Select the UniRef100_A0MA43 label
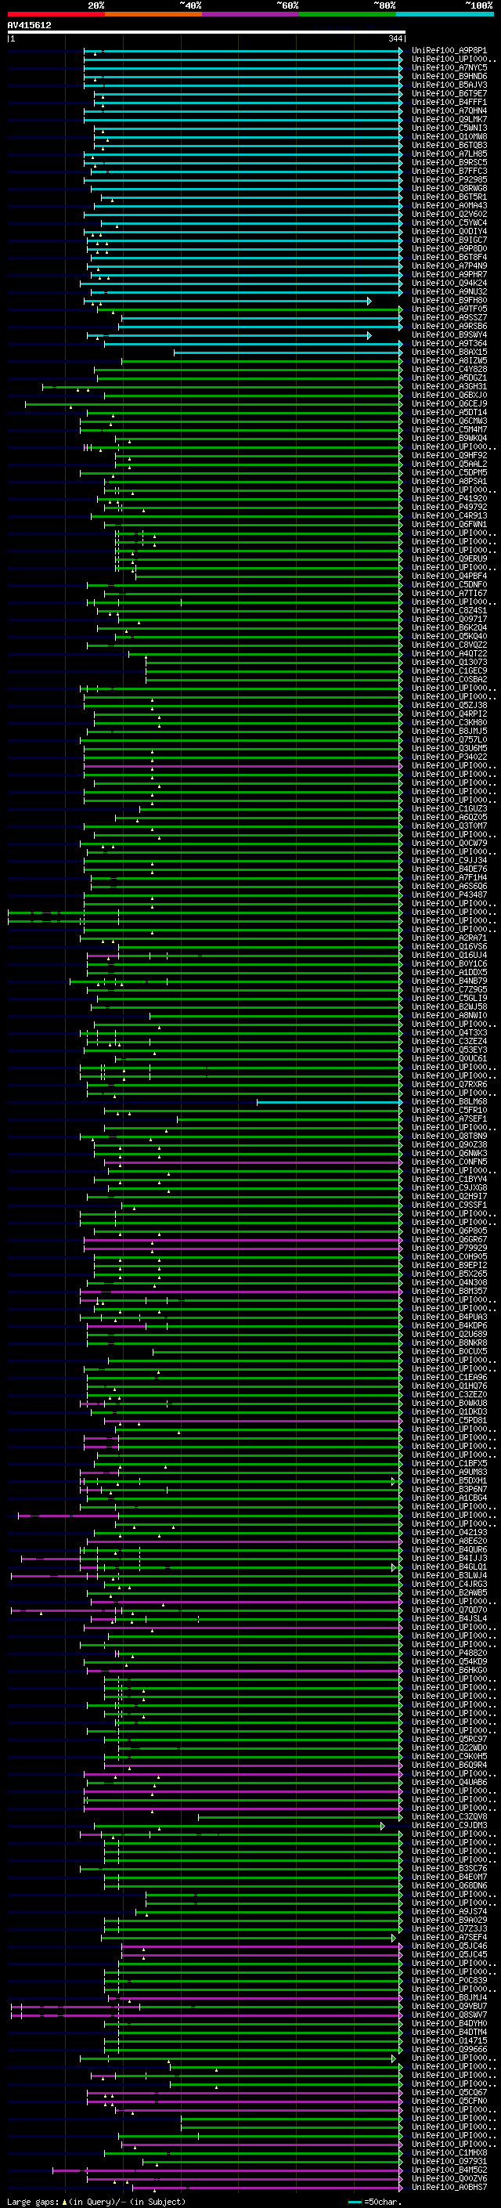Image resolution: width=501 pixels, height=2208 pixels. click(449, 206)
